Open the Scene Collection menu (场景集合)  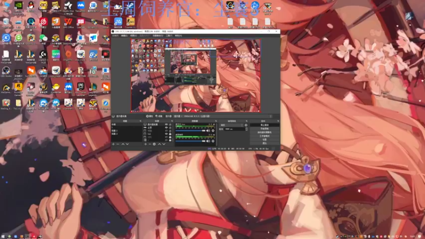[x=158, y=36]
